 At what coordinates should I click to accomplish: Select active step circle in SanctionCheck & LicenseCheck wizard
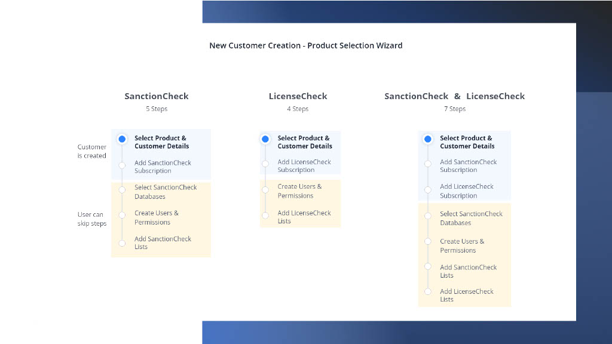pos(428,139)
